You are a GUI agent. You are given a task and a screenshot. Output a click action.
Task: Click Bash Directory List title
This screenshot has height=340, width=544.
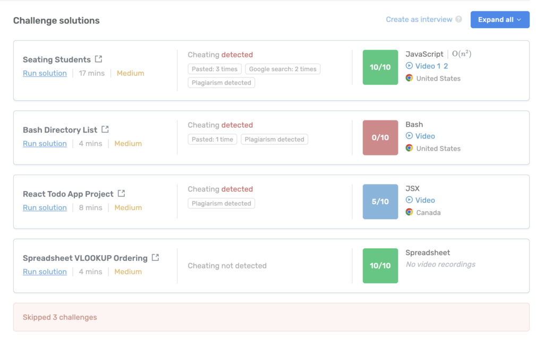click(x=60, y=130)
